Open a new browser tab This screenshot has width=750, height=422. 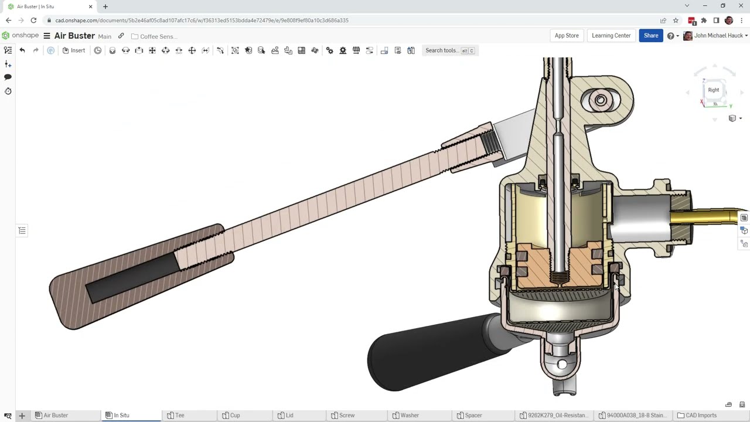click(x=105, y=6)
